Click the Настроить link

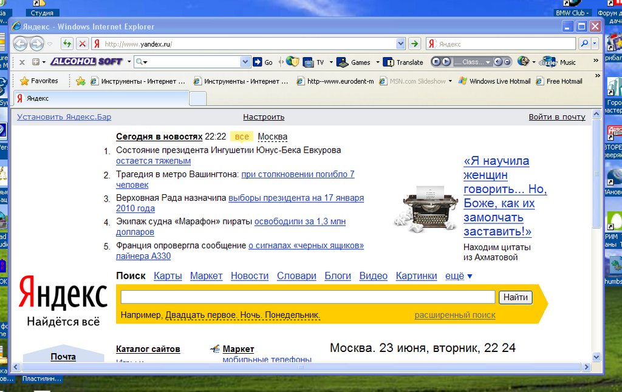coord(264,117)
